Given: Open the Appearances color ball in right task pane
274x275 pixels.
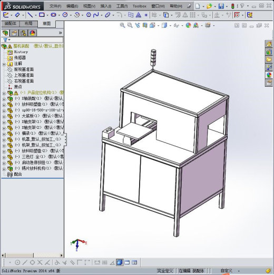Looking at the screenshot, I should point(269,75).
